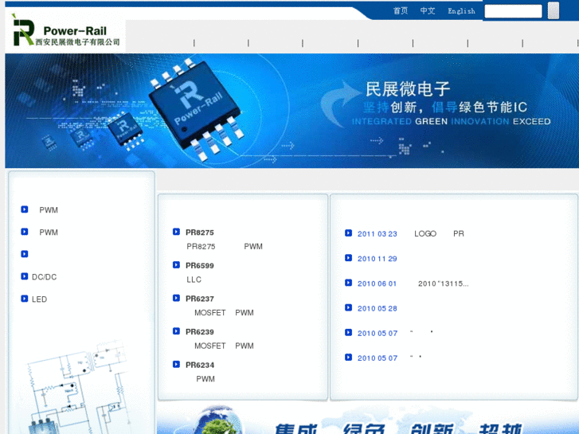Open the DC/DC product category
Image resolution: width=579 pixels, height=434 pixels.
coord(44,277)
